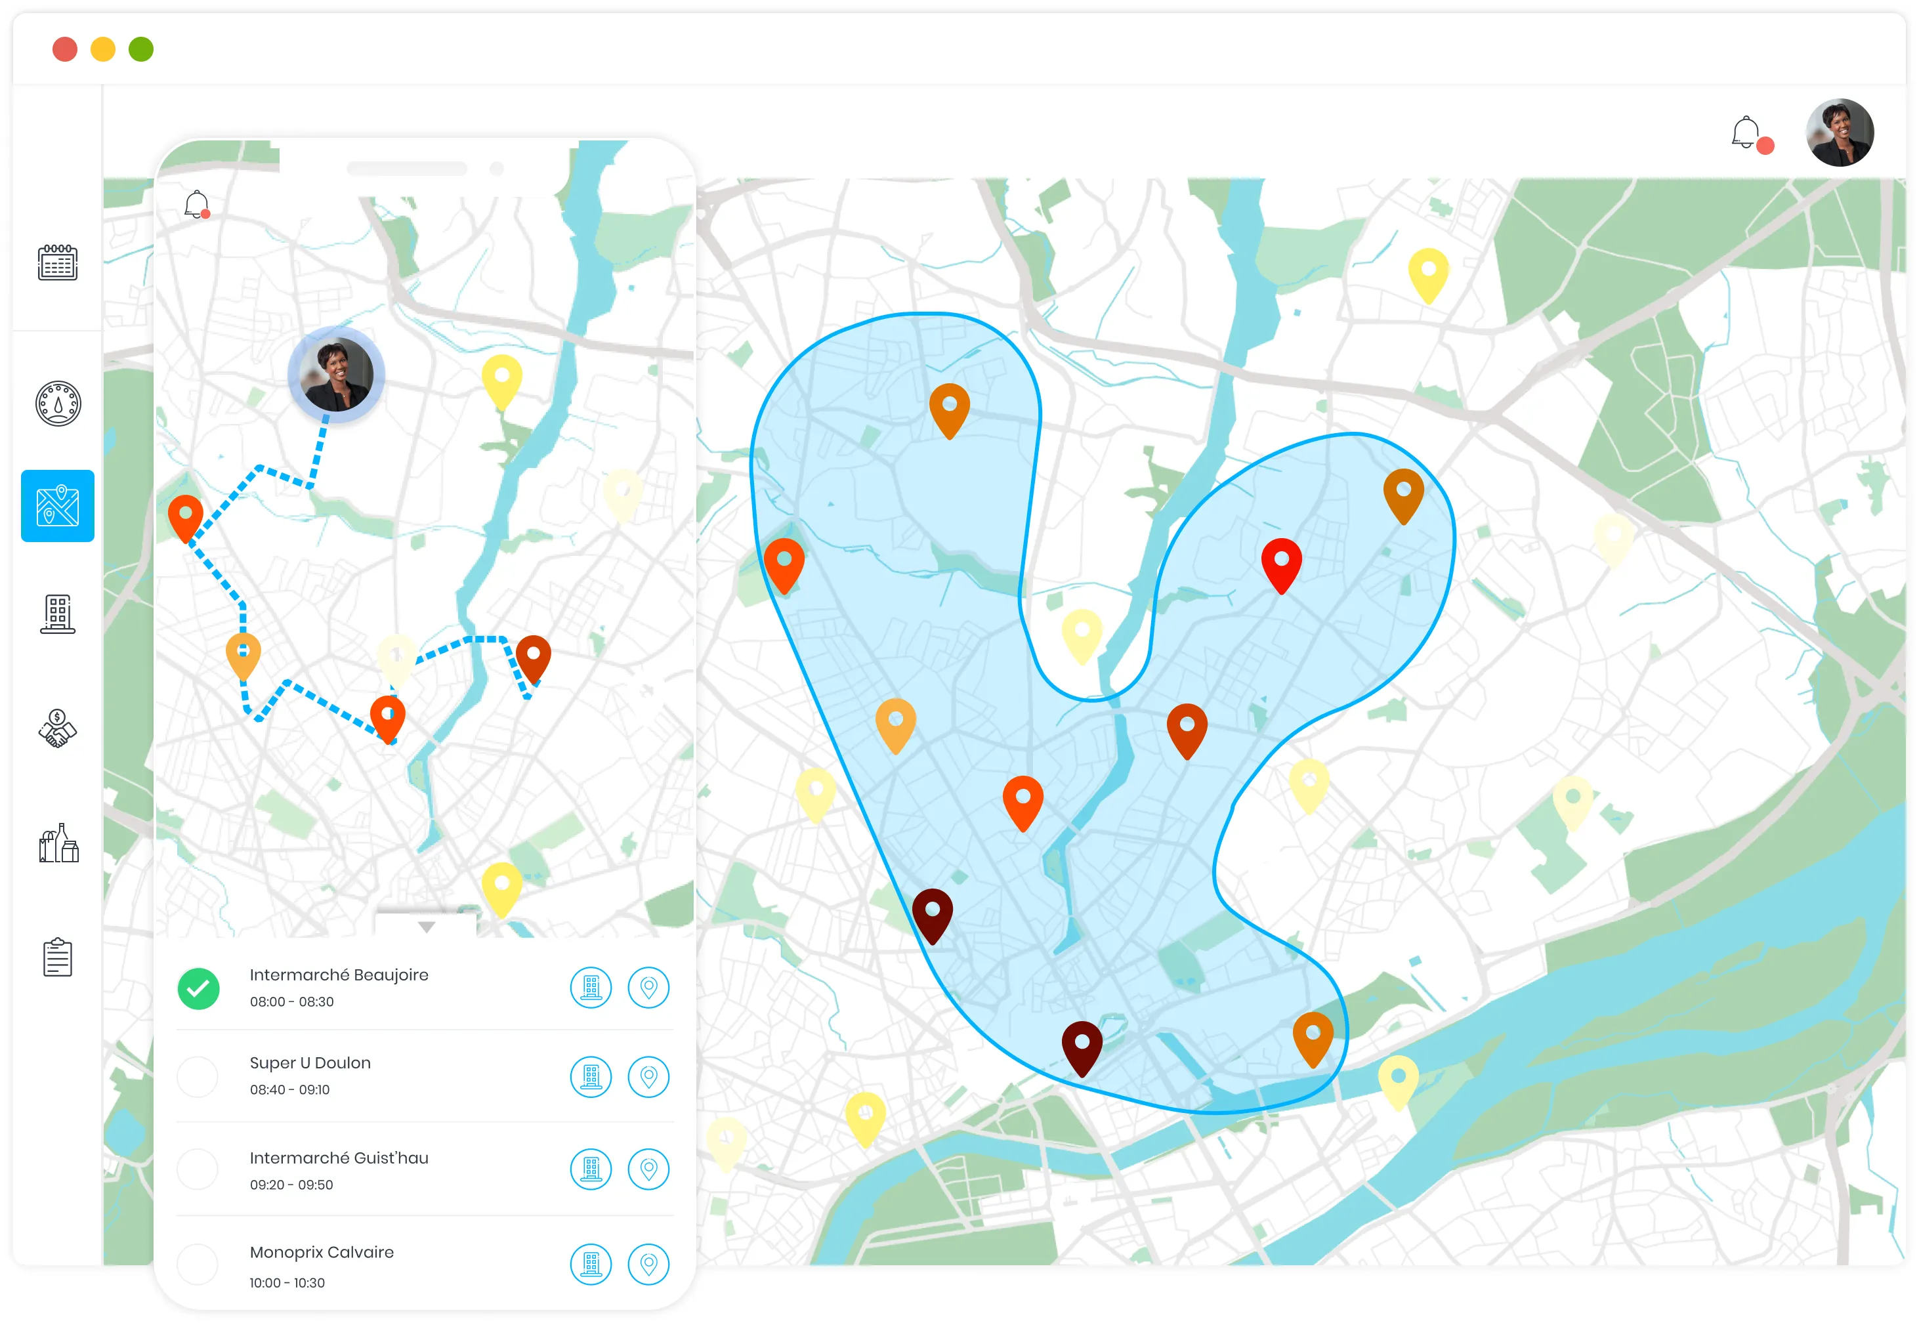Open the building stores sidebar icon
This screenshot has width=1919, height=1323.
pyautogui.click(x=57, y=614)
